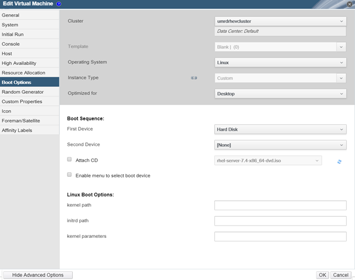Click the Linux Boot Options heading
355x280 pixels.
(x=90, y=195)
